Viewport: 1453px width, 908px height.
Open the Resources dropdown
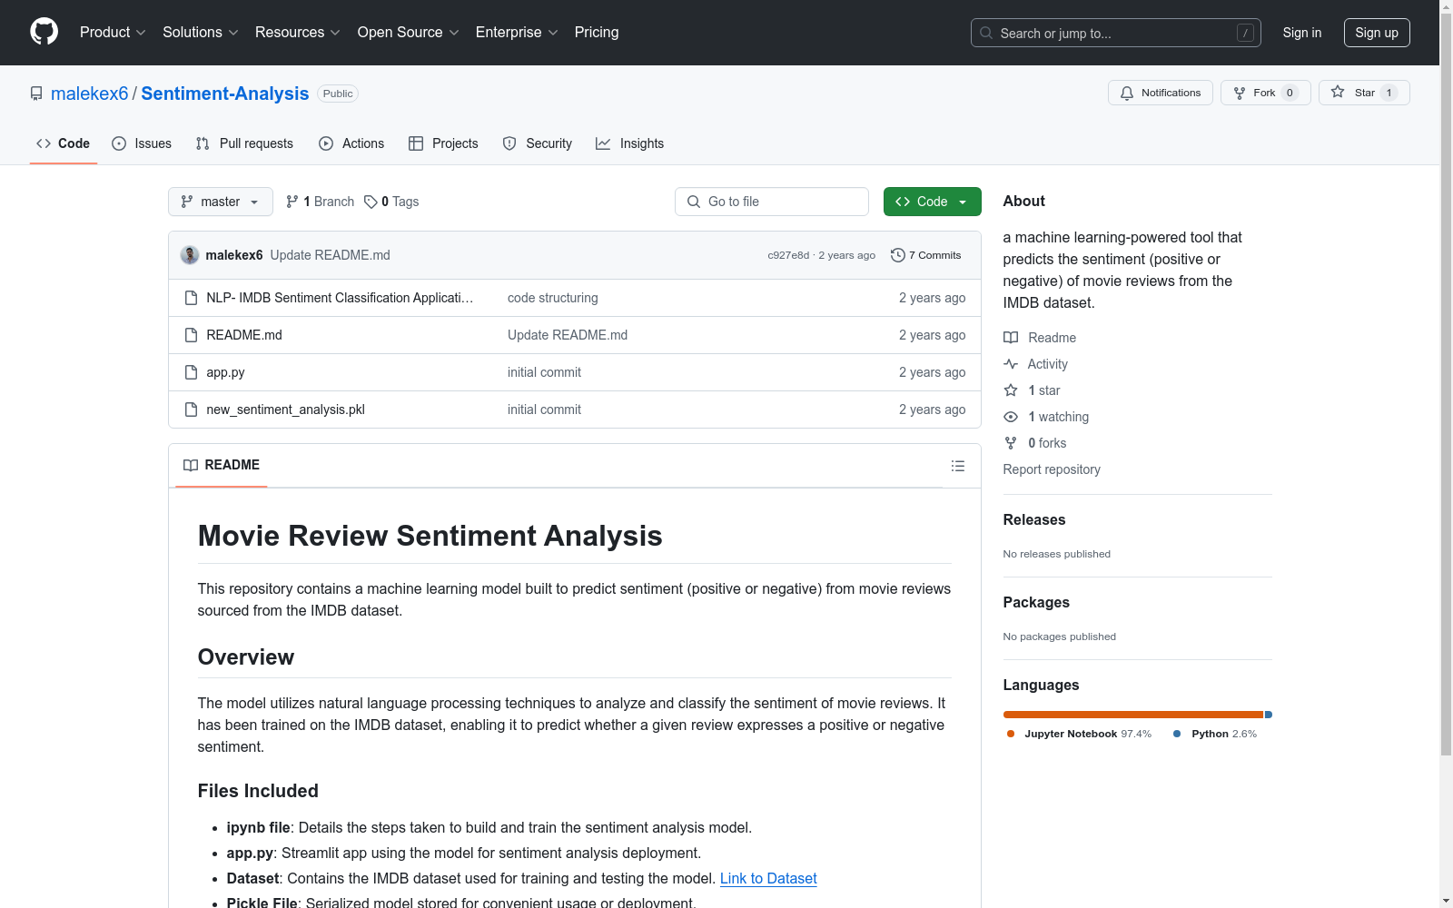pos(298,33)
